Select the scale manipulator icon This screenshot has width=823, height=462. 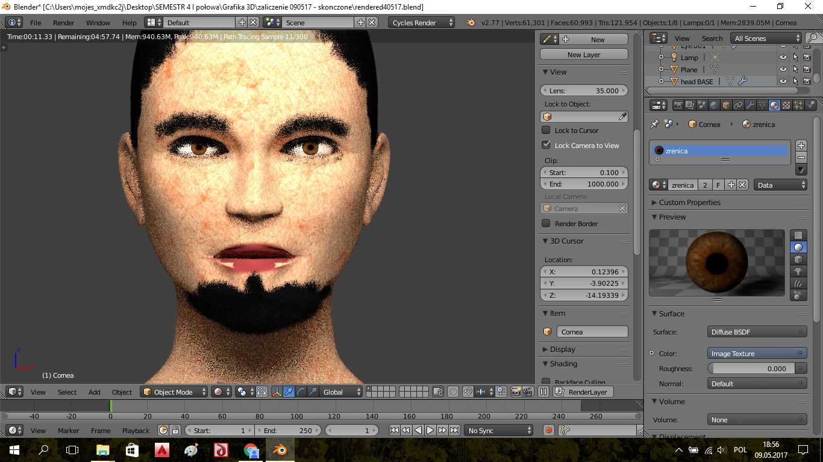coord(313,392)
